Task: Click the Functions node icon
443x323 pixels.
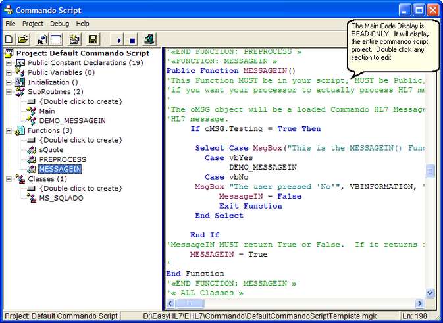Action: (20, 130)
